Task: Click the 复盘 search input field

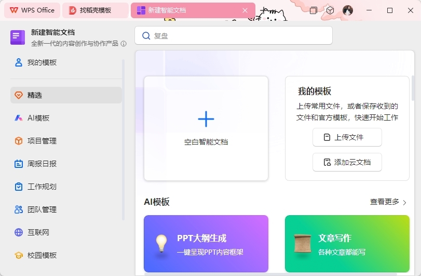Action: pos(234,35)
